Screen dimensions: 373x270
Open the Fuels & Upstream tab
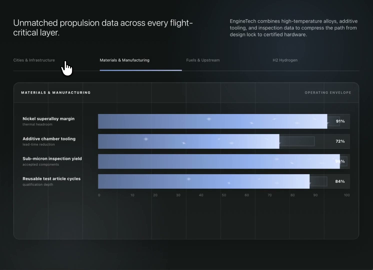click(203, 60)
